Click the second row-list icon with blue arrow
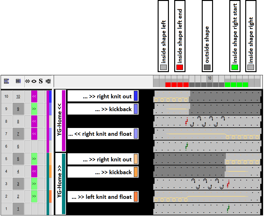 (x=18, y=81)
